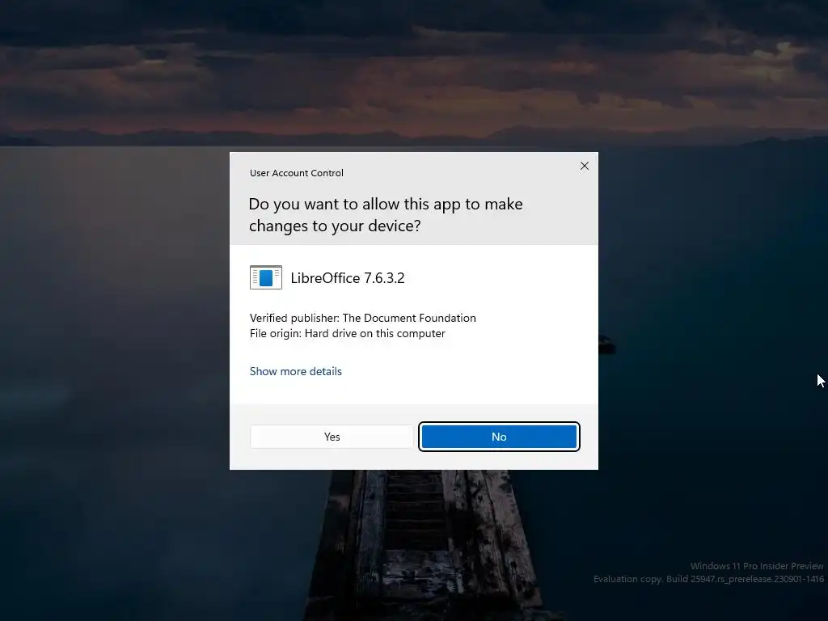Viewport: 828px width, 621px height.
Task: Click the allow this app question heading
Action: (x=386, y=214)
